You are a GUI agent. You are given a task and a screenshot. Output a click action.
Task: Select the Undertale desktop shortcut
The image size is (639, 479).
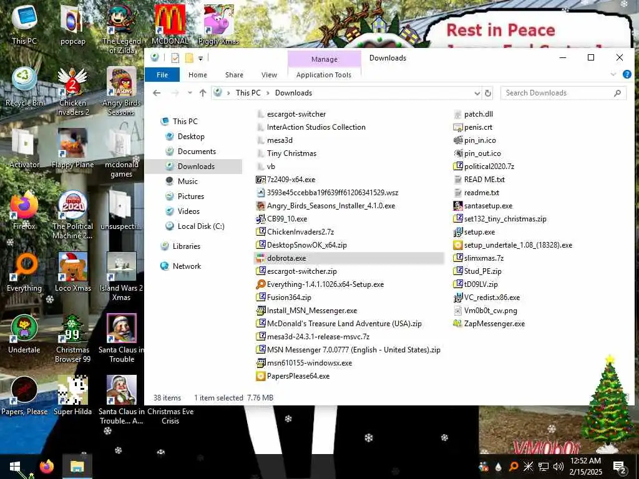[24, 335]
